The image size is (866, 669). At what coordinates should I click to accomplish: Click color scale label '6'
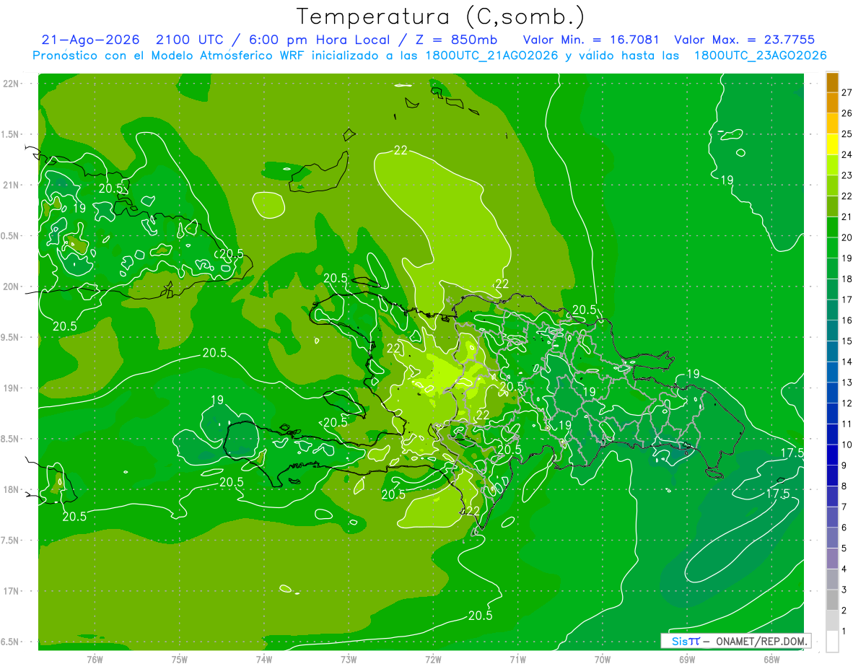(x=844, y=528)
